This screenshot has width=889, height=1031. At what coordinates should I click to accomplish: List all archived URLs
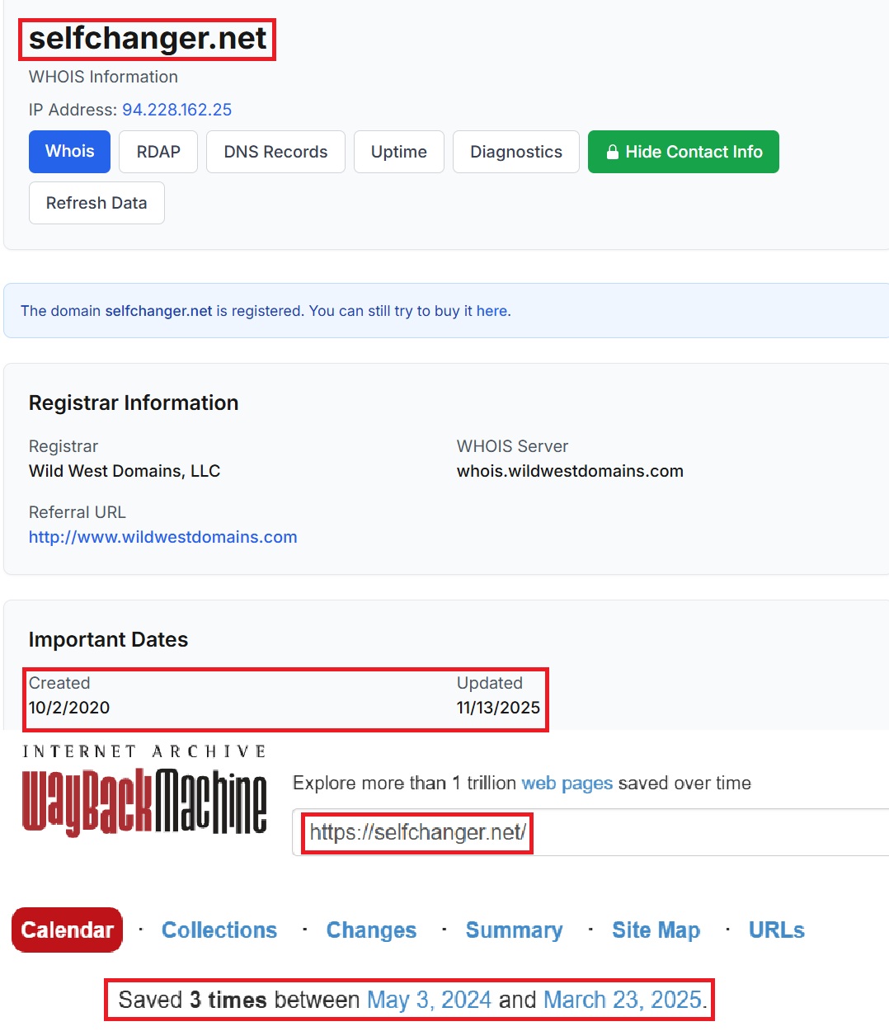coord(775,930)
